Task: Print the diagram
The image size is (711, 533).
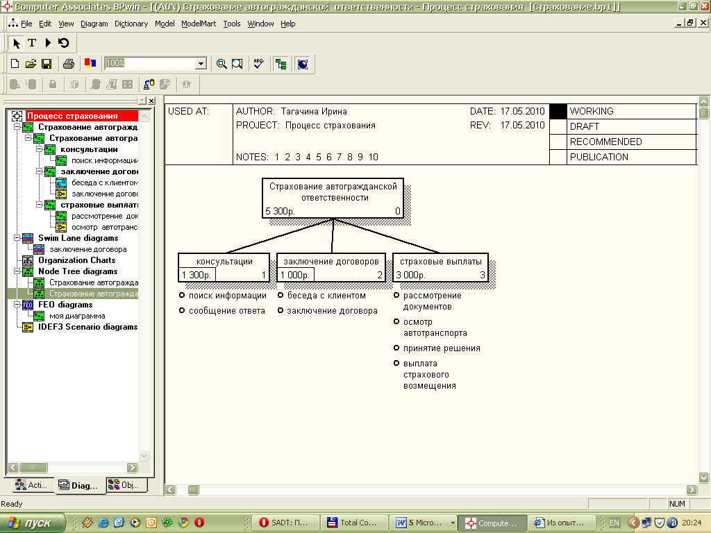Action: [69, 64]
